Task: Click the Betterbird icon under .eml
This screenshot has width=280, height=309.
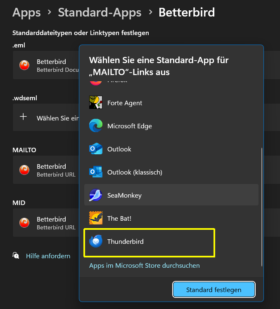Action: point(24,65)
